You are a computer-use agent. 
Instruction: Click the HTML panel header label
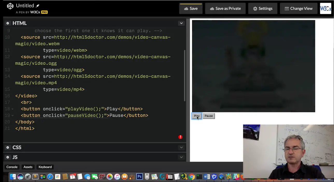[x=19, y=23]
